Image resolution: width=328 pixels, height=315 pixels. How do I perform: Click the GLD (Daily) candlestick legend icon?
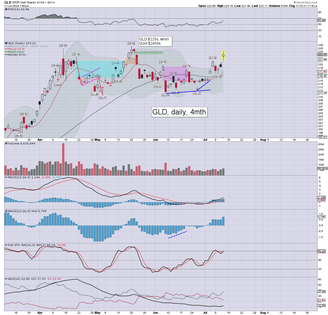[x=6, y=43]
